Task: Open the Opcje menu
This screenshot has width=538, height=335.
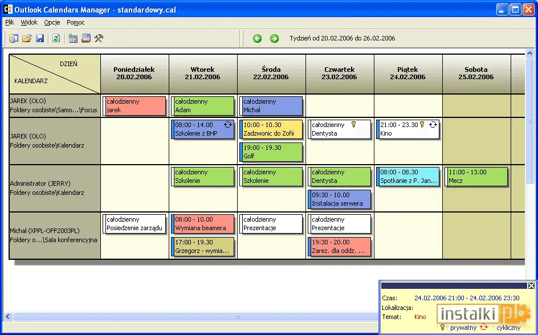Action: click(52, 22)
